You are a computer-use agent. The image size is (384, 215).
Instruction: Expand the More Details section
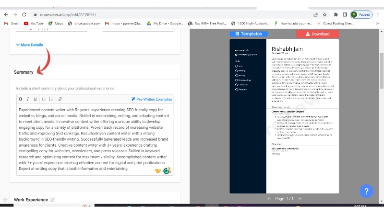click(29, 45)
